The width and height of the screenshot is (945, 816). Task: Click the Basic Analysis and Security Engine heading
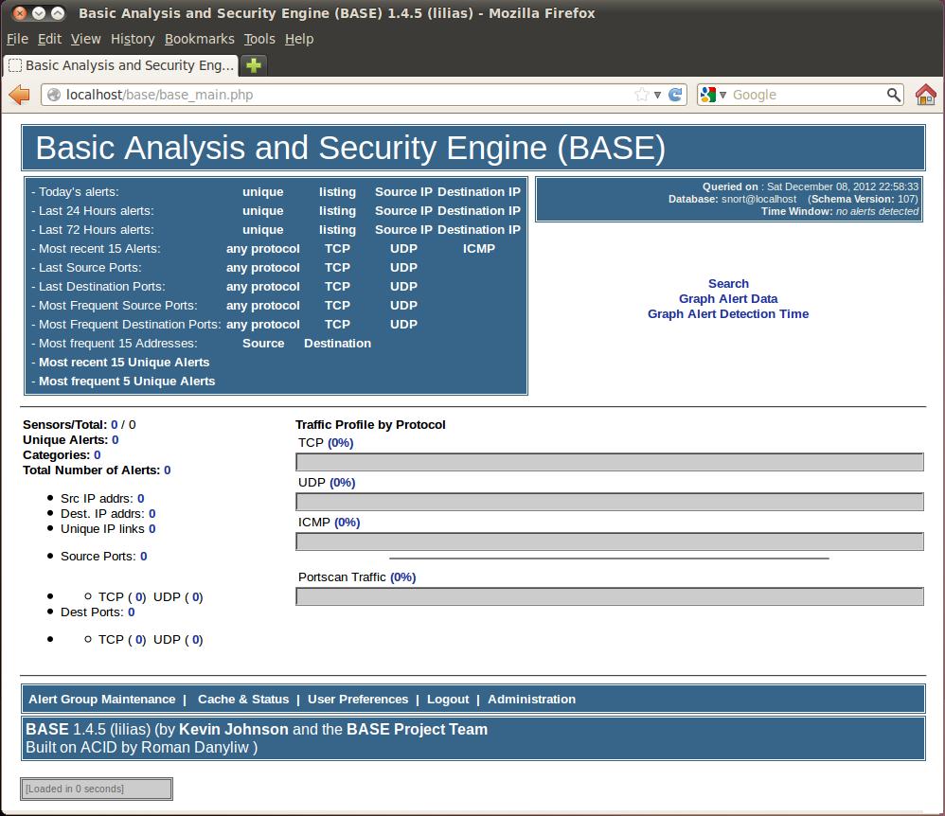click(x=350, y=149)
